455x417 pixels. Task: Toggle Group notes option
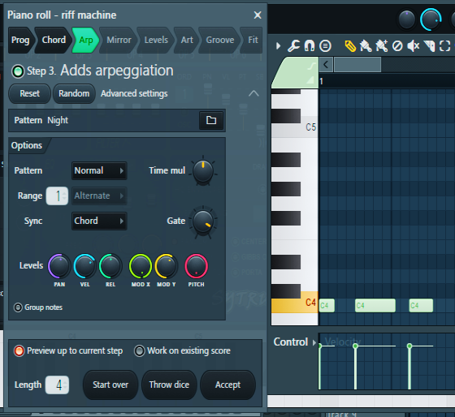click(18, 307)
